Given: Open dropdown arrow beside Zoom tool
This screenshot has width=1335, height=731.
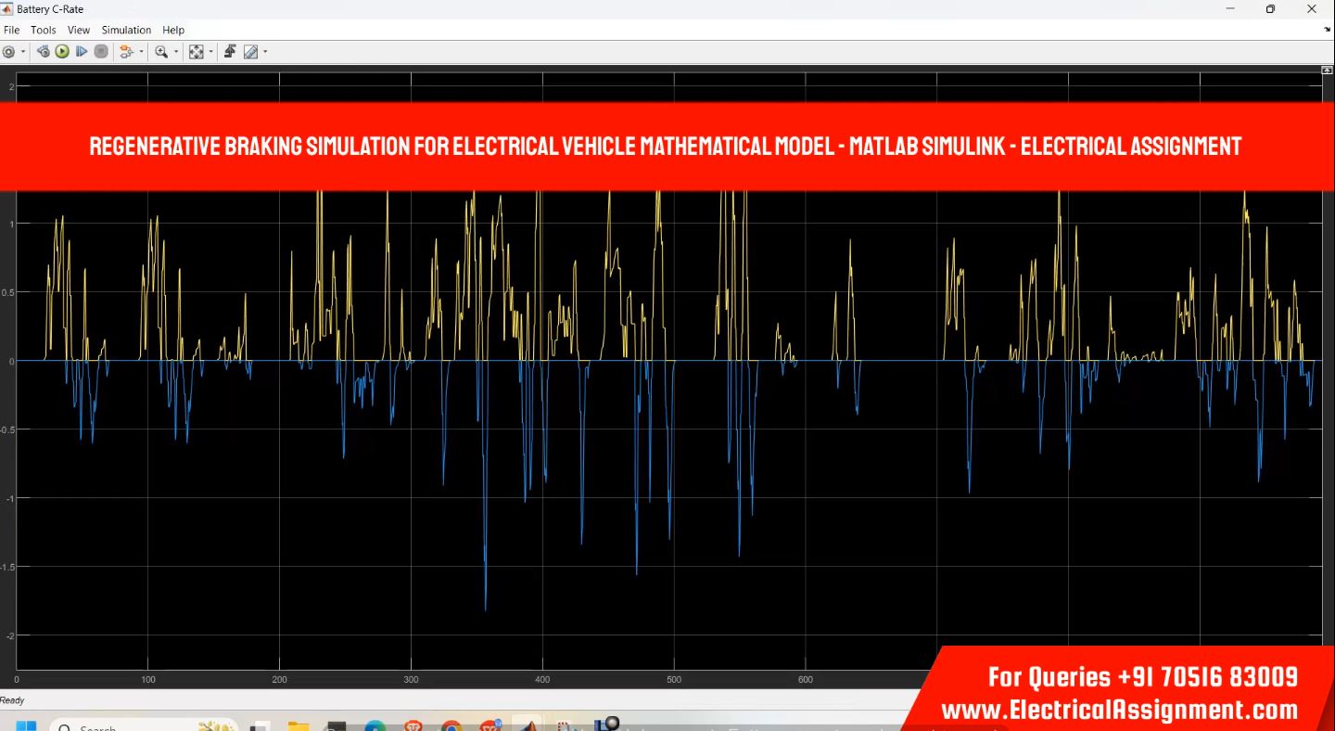Looking at the screenshot, I should [x=176, y=52].
